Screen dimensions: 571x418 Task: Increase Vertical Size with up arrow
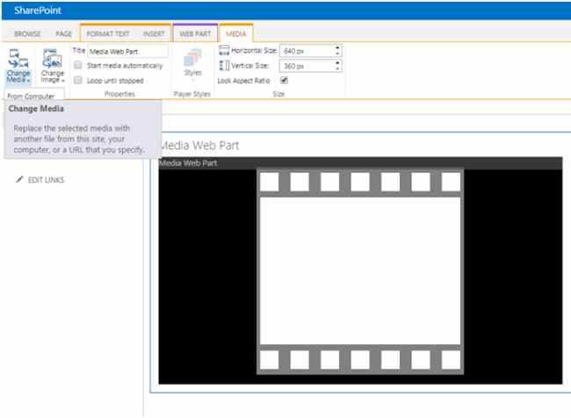[x=337, y=63]
